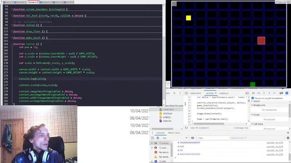Click line 175 console.log in the code editor
Viewport: 291px width, 163px height.
[x=32, y=79]
